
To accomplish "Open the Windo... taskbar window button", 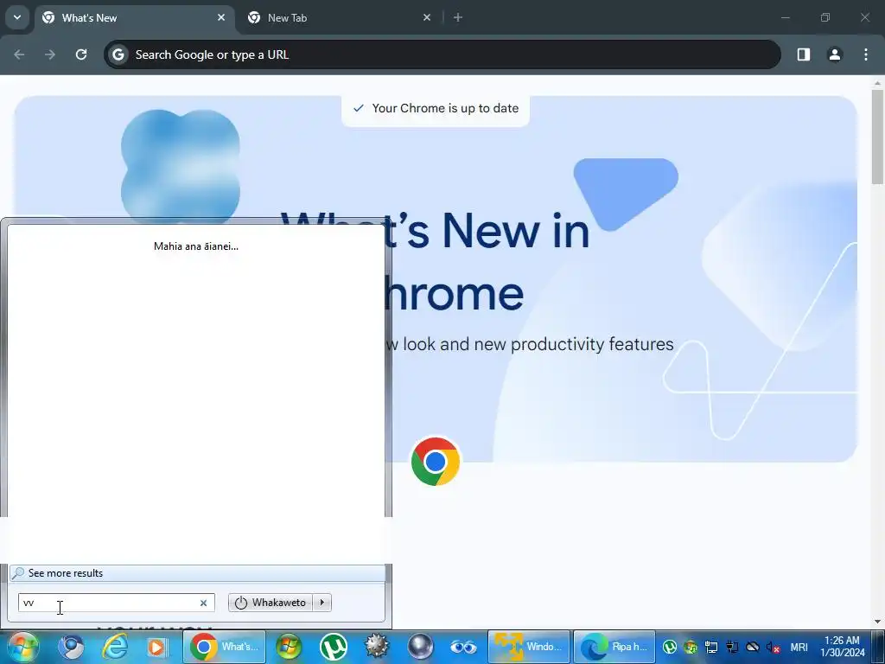I will [529, 647].
